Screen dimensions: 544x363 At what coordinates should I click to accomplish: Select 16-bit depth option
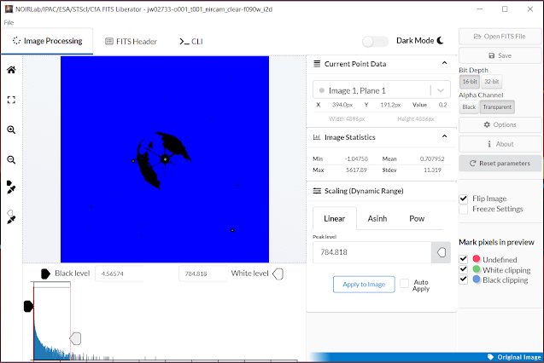(470, 82)
